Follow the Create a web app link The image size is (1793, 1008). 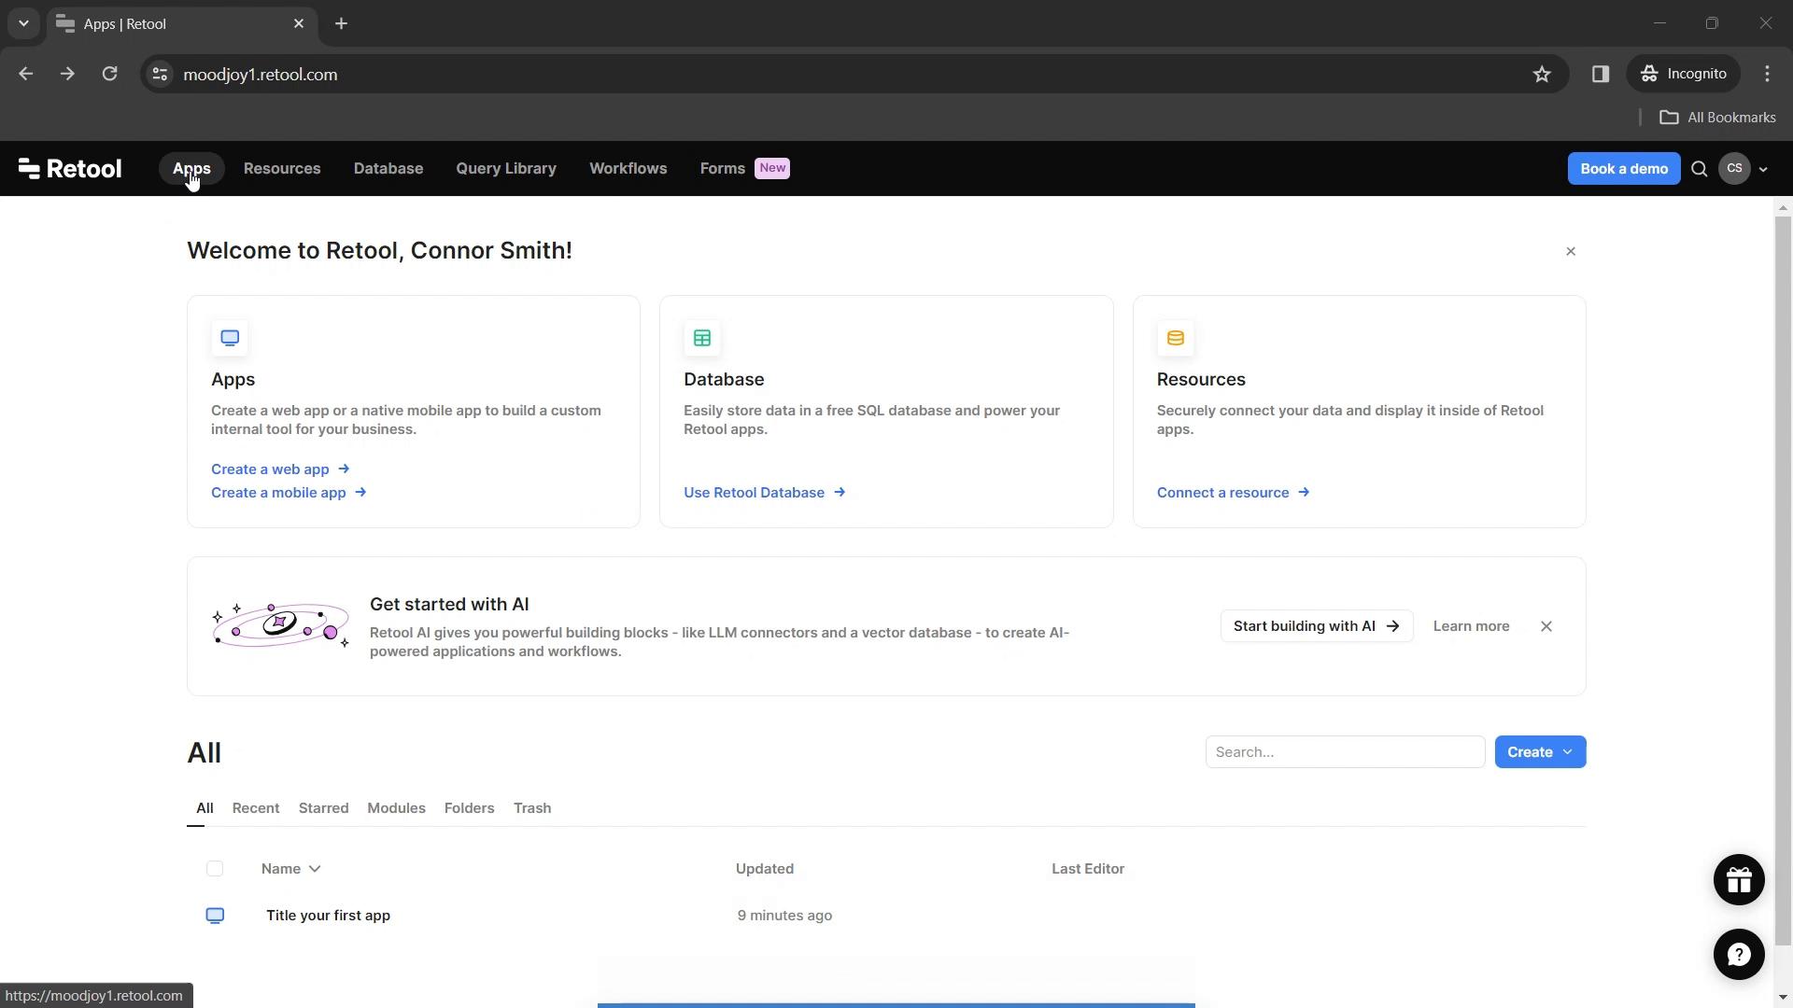pos(280,469)
